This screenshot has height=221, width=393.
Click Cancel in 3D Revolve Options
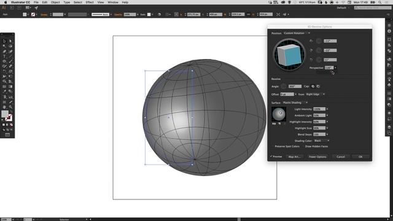point(341,157)
